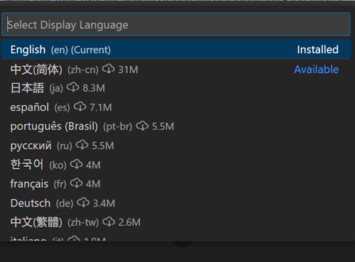Click the download cloud icon beside ja
Screen dimensions: 355x262
pyautogui.click(x=73, y=88)
